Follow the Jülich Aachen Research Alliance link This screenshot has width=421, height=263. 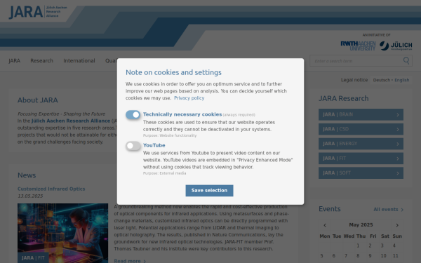(71, 121)
